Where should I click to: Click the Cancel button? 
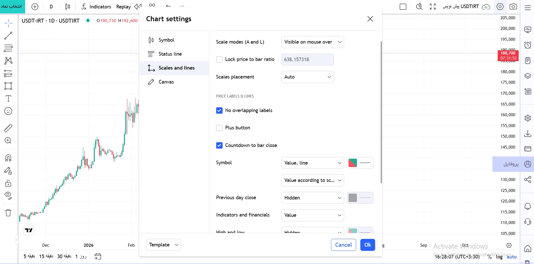(344, 245)
